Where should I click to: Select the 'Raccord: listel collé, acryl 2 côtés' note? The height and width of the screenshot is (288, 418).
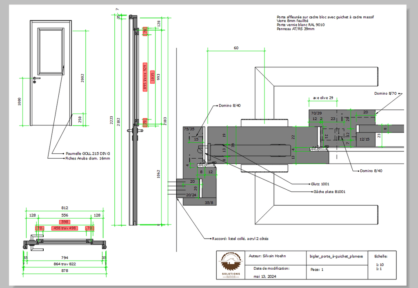[x=240, y=239]
